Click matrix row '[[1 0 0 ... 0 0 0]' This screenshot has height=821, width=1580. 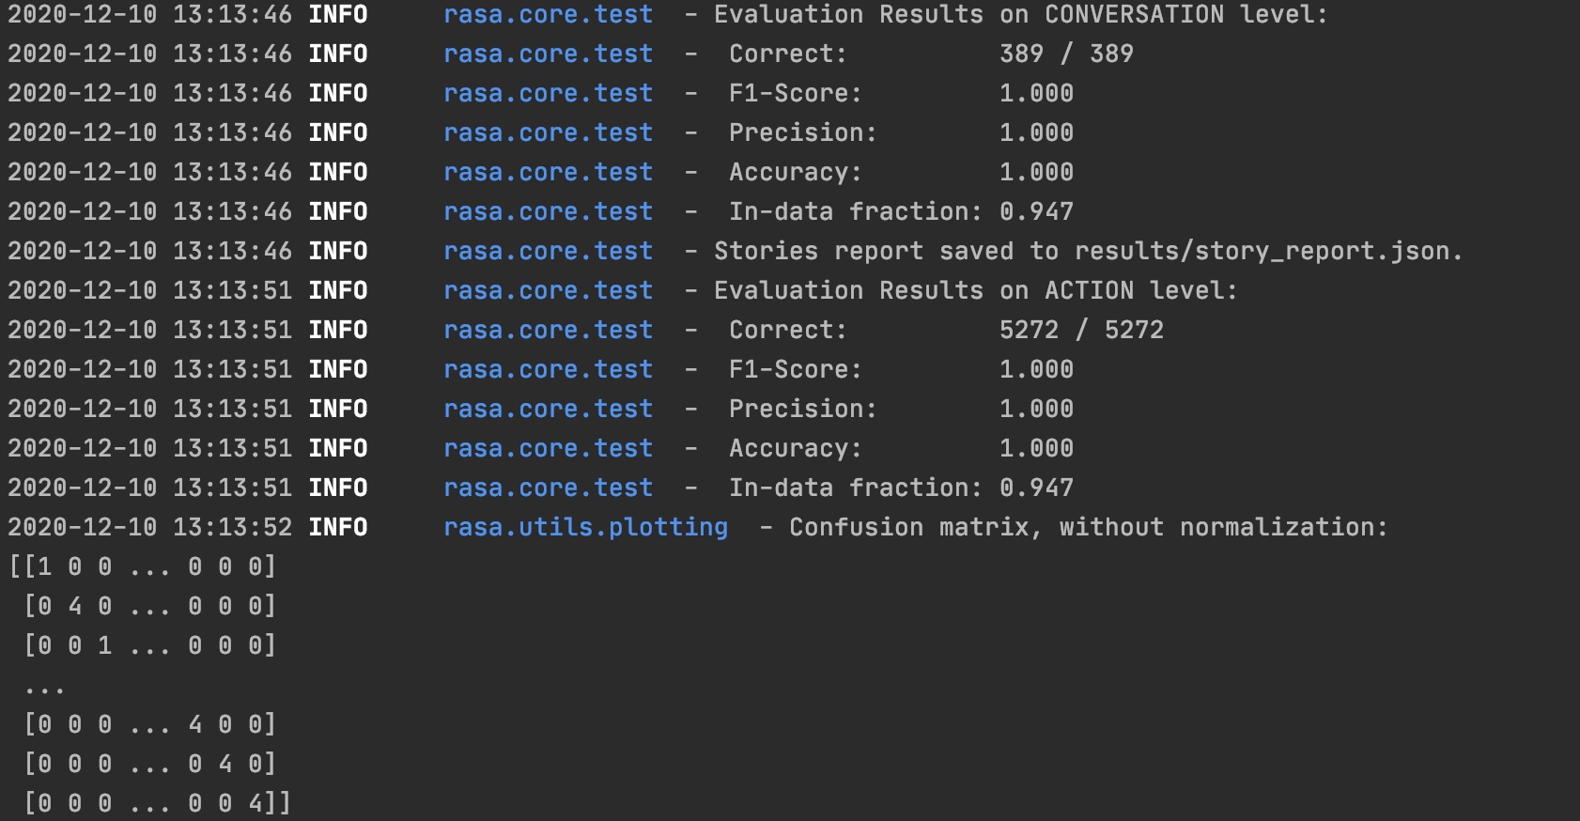pyautogui.click(x=142, y=566)
